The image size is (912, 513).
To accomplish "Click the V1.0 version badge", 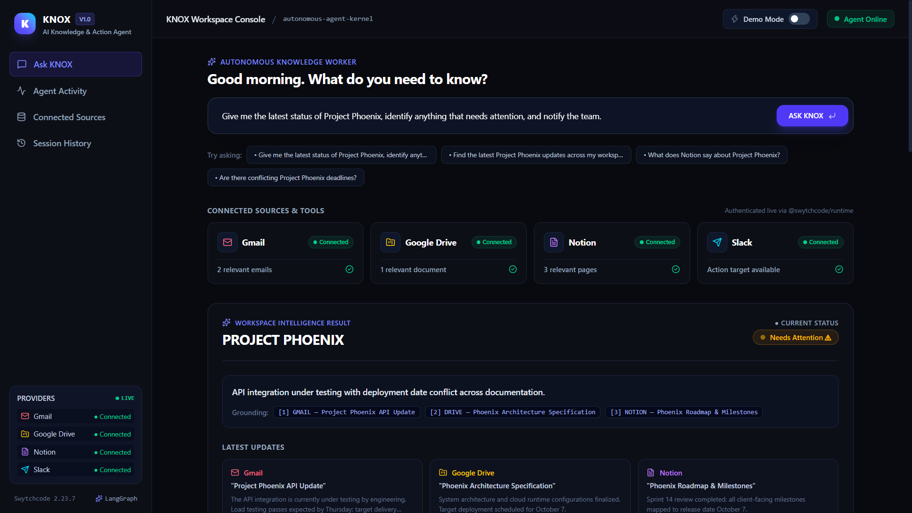I will [85, 19].
